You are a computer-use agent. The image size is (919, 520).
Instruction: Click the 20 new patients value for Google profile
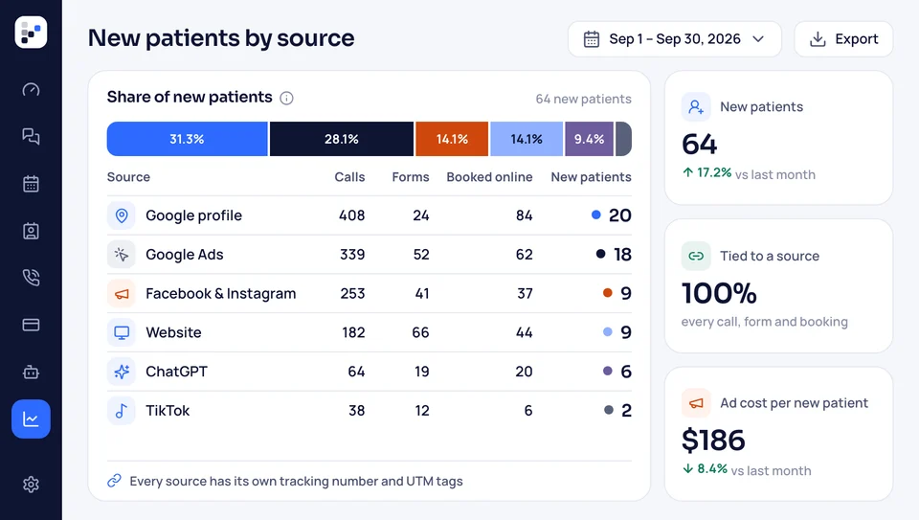pos(619,215)
